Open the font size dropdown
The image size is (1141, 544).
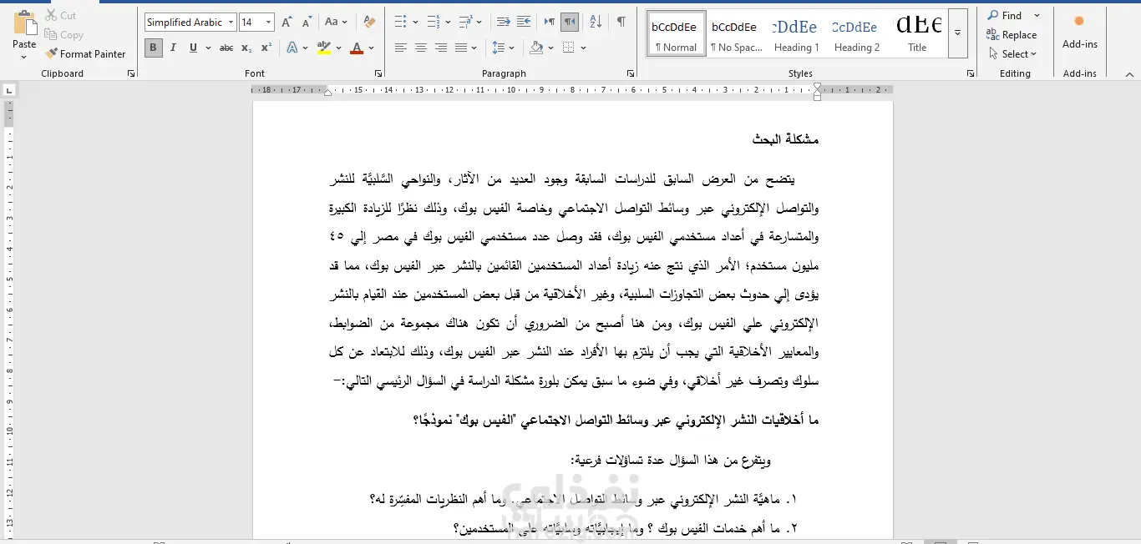[268, 23]
